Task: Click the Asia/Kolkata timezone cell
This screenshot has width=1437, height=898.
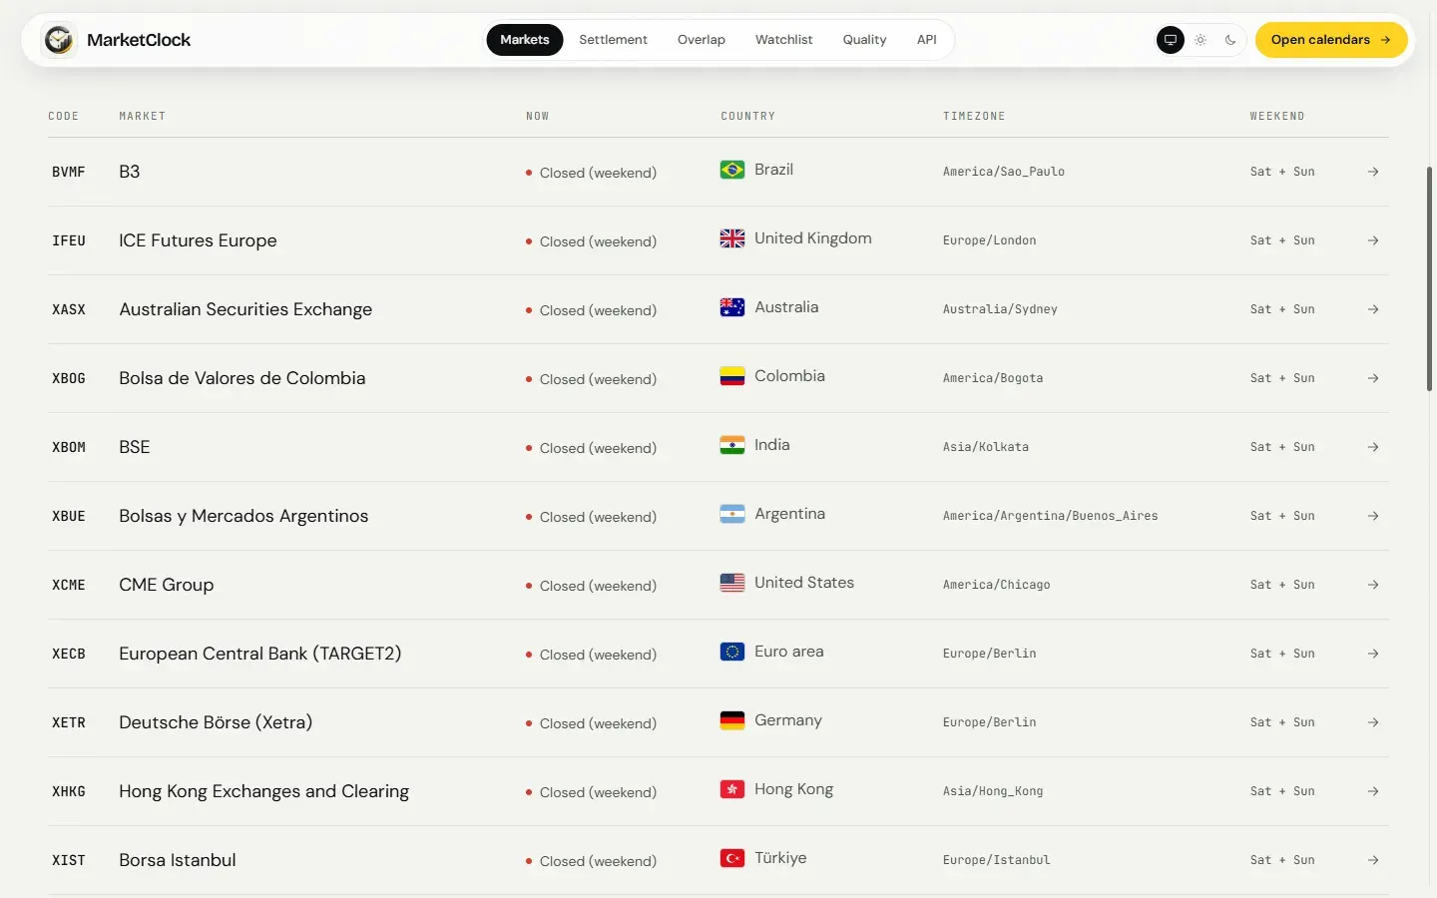Action: tap(986, 447)
